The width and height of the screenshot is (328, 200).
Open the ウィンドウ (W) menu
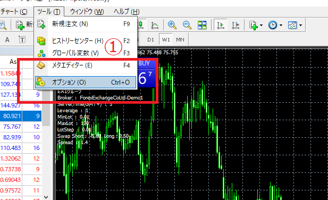(87, 12)
